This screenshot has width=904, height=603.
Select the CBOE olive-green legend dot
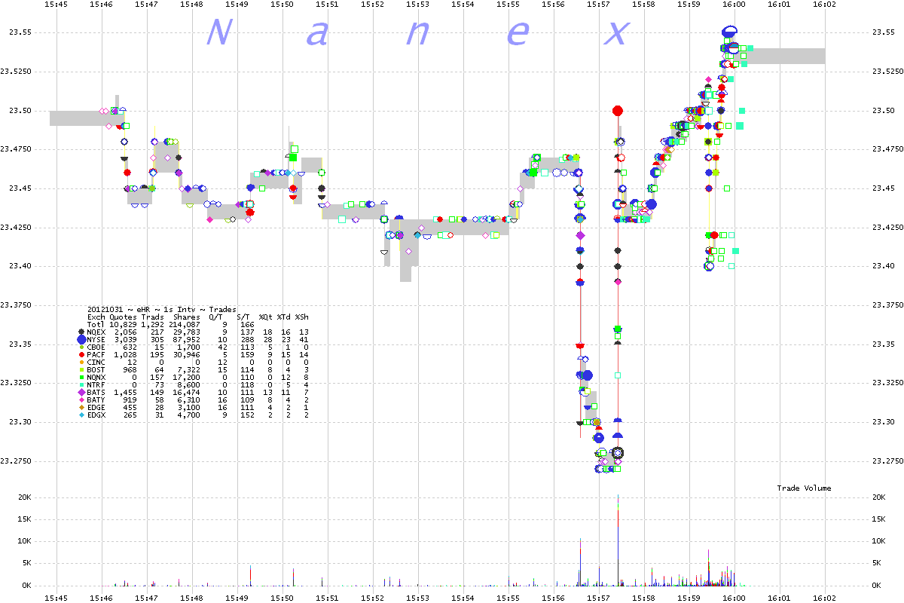81,347
